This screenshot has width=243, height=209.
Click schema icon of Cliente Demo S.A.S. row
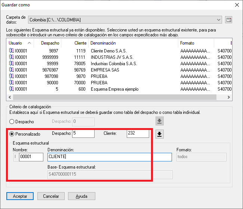(x=11, y=51)
